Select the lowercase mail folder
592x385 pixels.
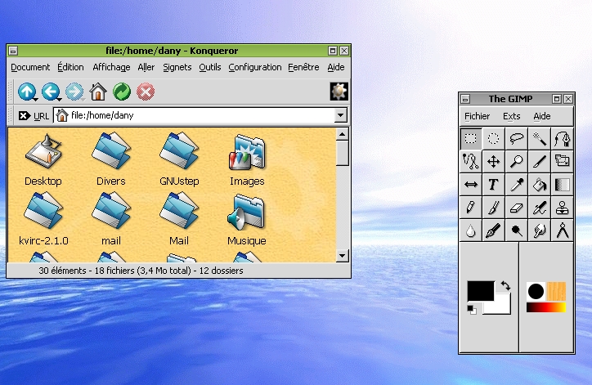tap(111, 219)
